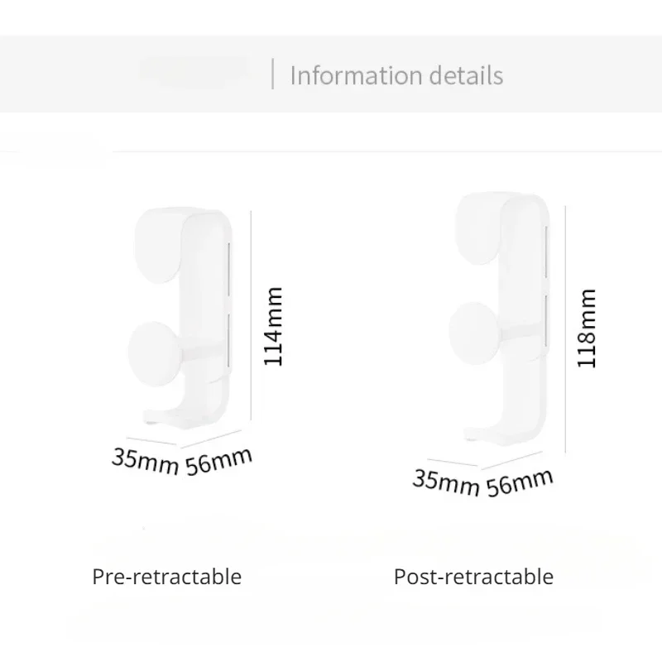Click the 114mm height label
This screenshot has width=662, height=662.
(271, 327)
